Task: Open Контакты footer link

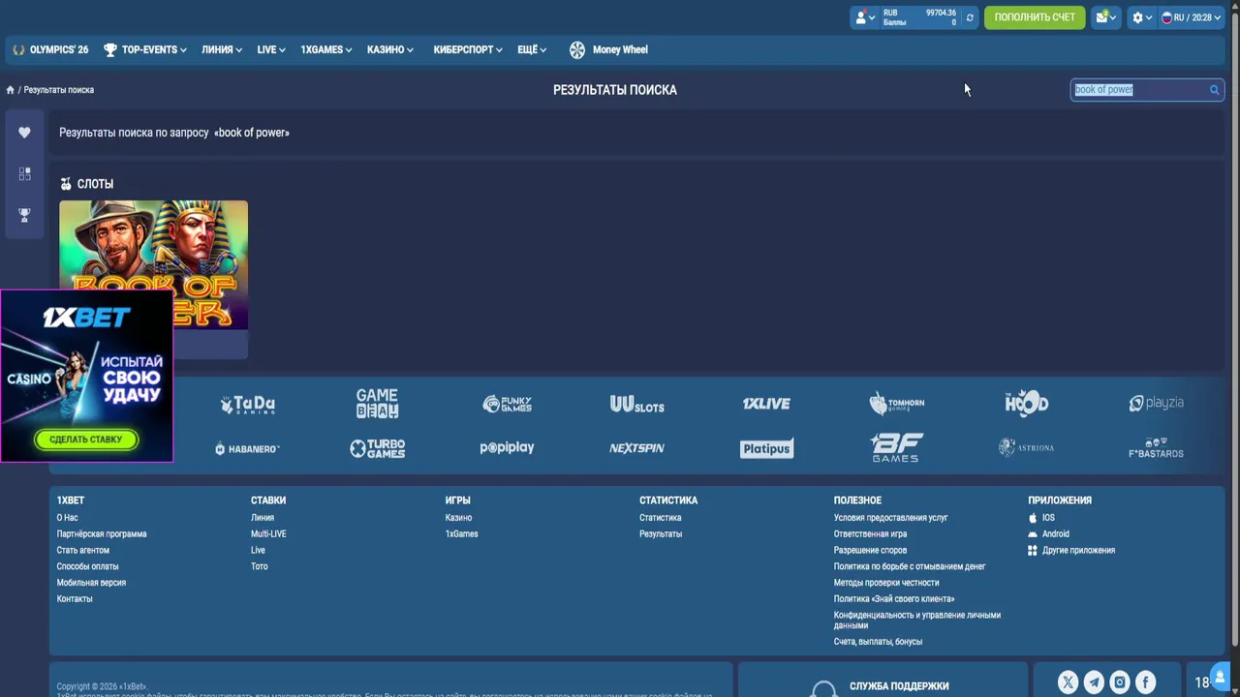Action: [75, 599]
